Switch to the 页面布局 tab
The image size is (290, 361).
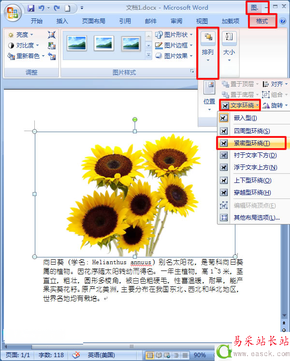tap(94, 21)
